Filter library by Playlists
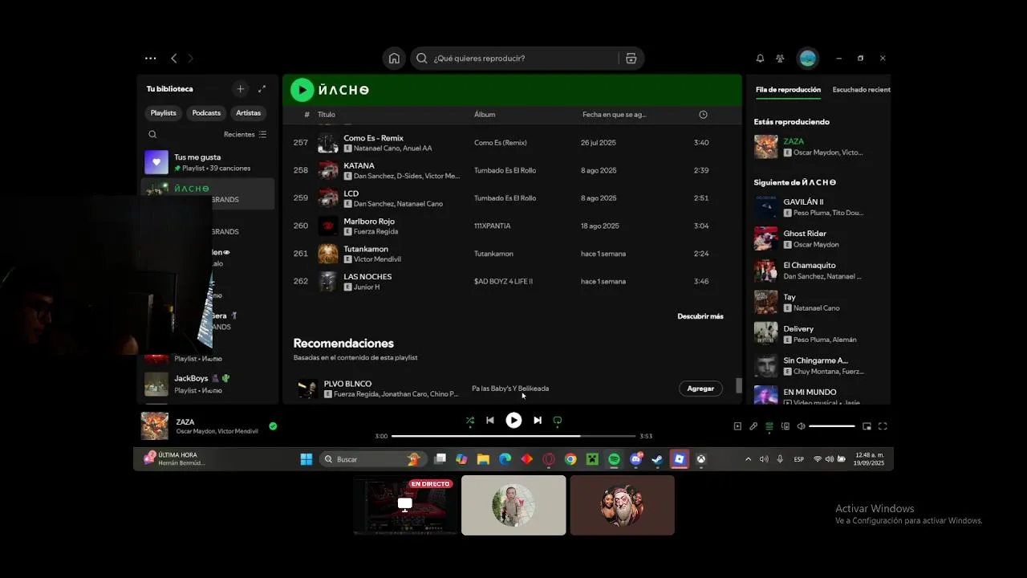 pos(164,113)
